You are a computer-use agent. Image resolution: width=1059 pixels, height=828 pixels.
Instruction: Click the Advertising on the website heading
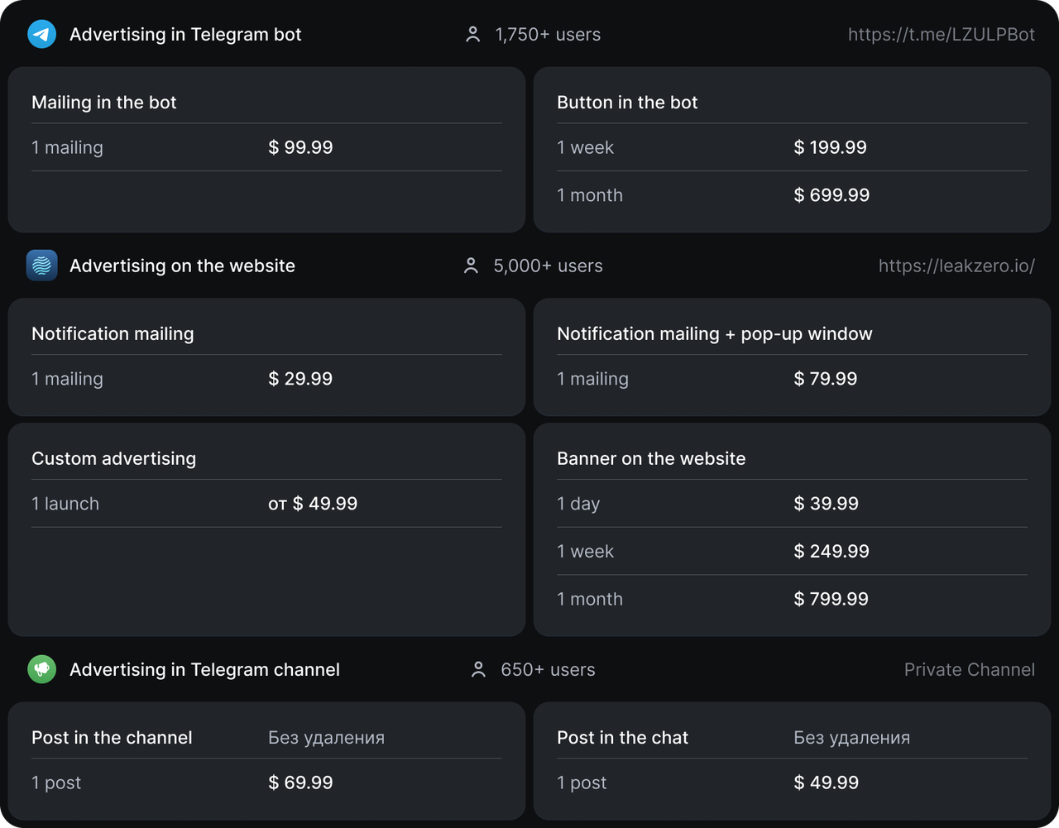(x=182, y=266)
